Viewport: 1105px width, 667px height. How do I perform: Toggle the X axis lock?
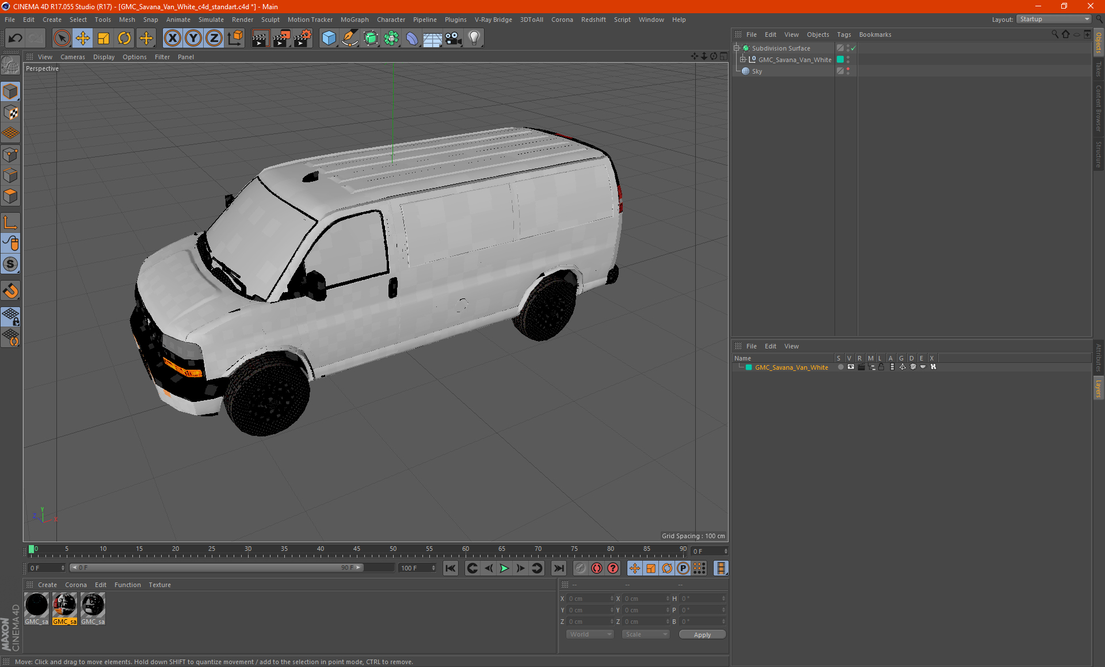click(x=172, y=38)
